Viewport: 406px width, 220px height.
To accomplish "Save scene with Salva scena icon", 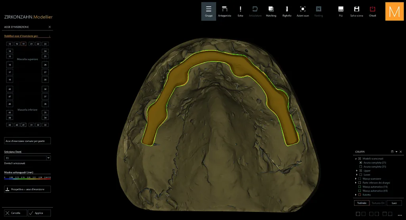I will pyautogui.click(x=356, y=11).
